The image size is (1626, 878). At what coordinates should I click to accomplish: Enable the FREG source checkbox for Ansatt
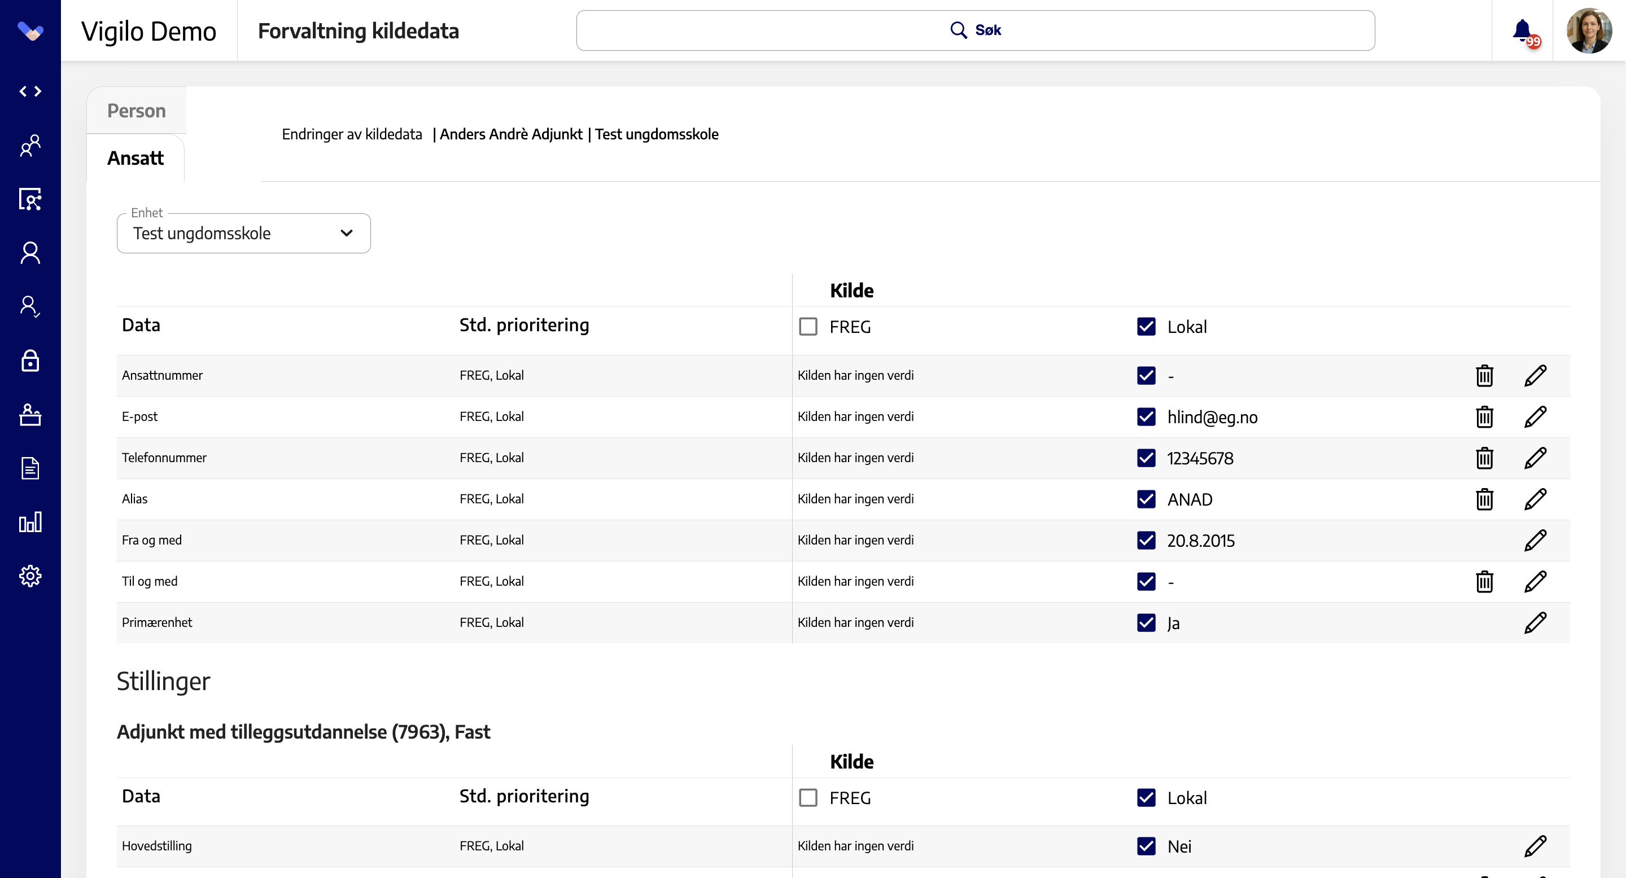(x=808, y=327)
